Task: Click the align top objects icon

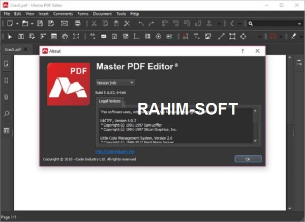Action: [x=187, y=23]
